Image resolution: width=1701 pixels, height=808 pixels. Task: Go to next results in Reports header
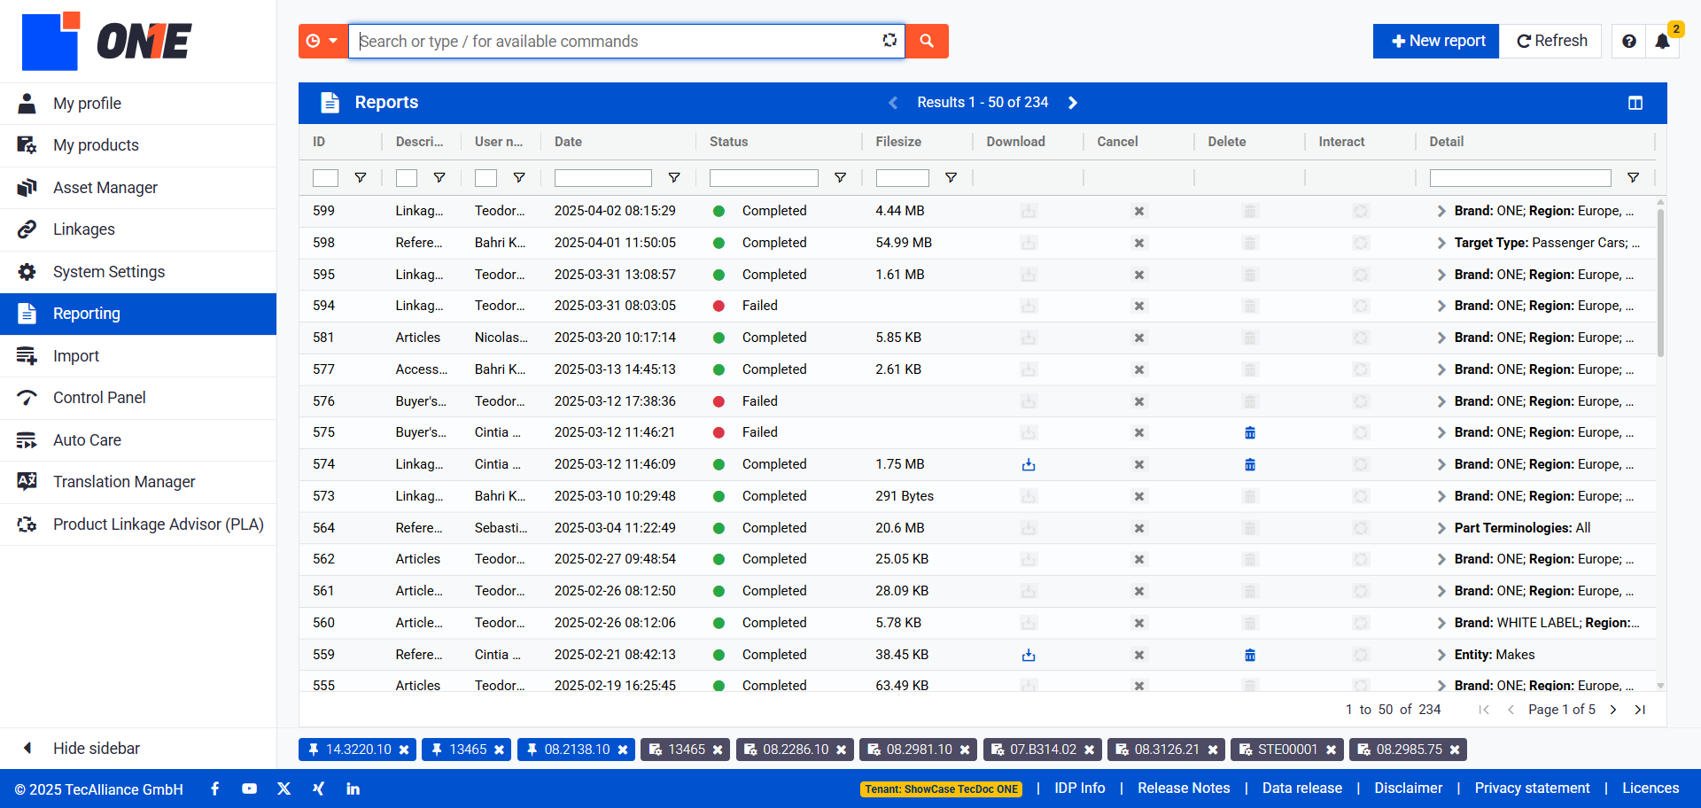[1073, 103]
